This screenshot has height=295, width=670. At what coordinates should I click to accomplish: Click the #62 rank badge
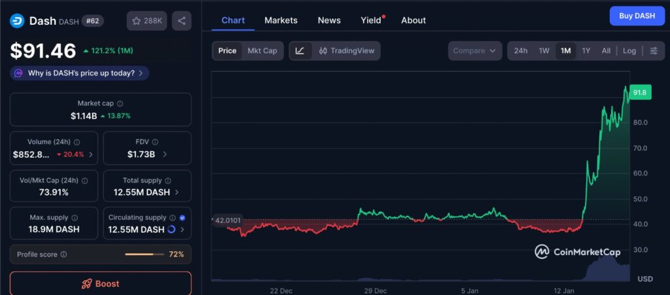[x=92, y=20]
